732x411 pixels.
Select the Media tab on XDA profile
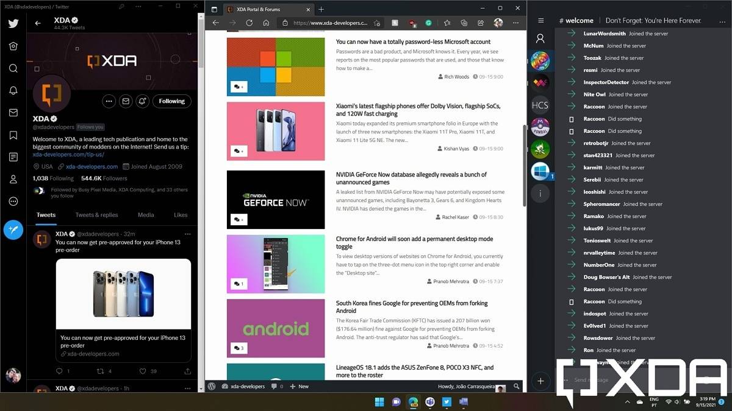[146, 215]
